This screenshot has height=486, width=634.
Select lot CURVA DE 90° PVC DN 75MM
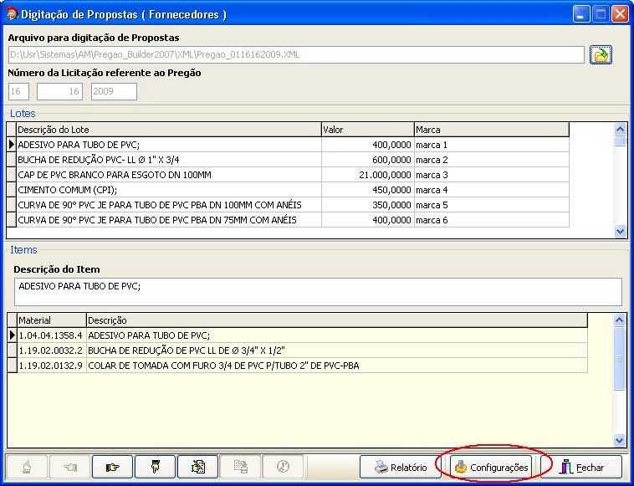tap(169, 220)
